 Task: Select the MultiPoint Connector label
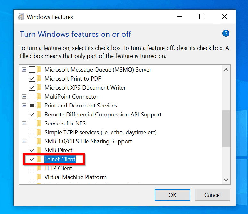71,97
